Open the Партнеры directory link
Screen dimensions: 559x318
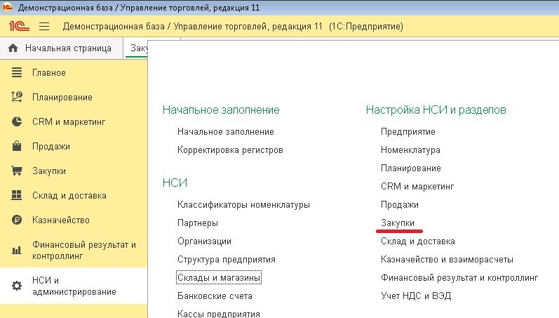click(198, 223)
